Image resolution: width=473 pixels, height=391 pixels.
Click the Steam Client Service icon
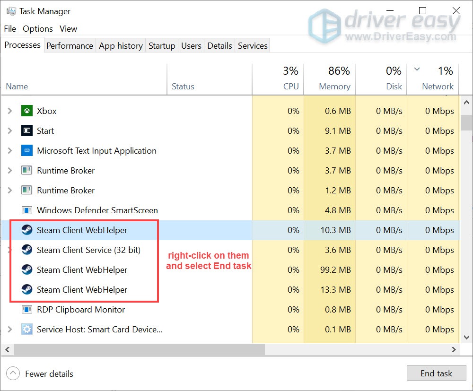27,250
